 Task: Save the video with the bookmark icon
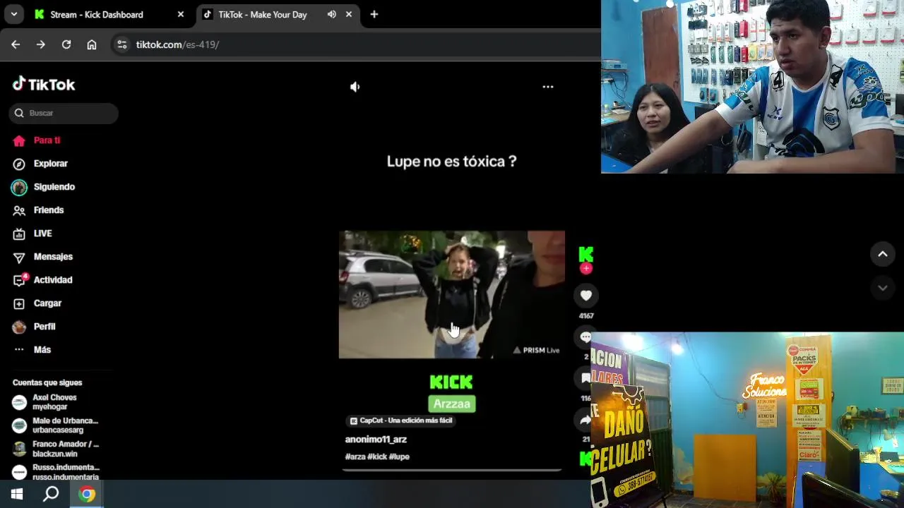tap(585, 379)
